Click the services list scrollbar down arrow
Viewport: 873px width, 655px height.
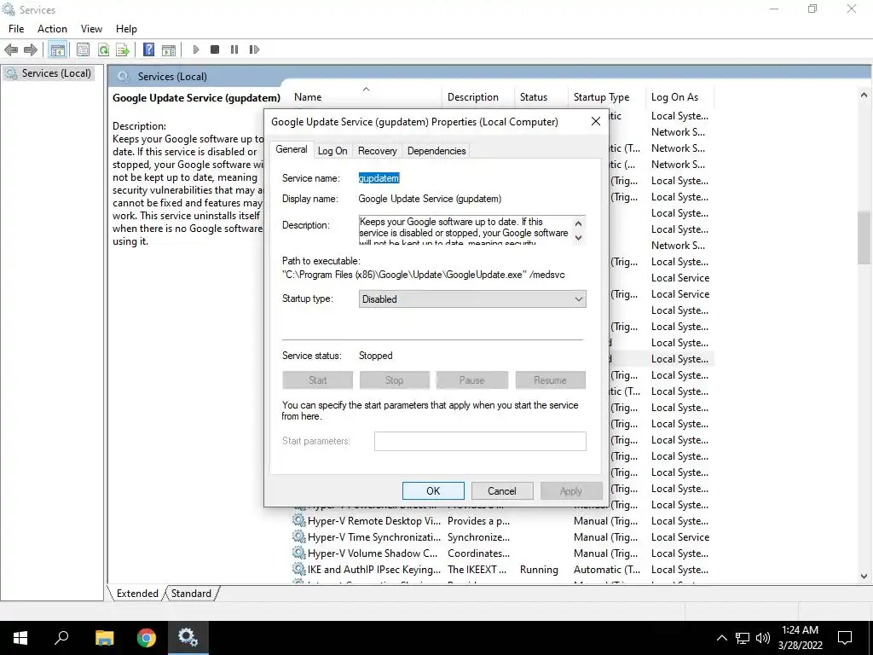pos(864,577)
